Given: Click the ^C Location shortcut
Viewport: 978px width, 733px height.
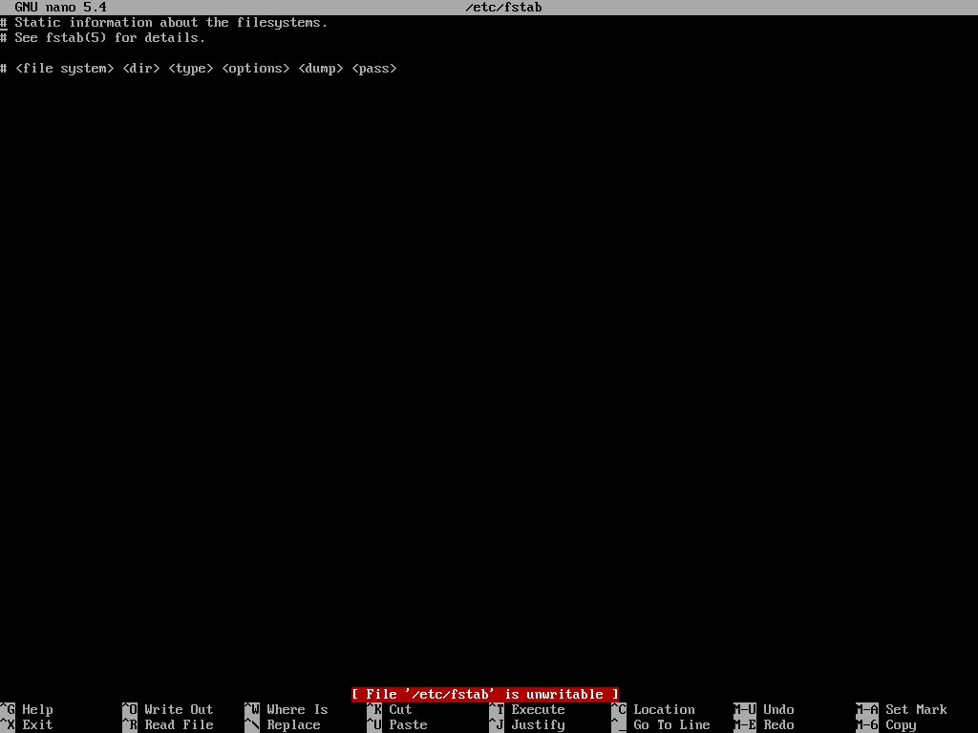Looking at the screenshot, I should tap(653, 709).
